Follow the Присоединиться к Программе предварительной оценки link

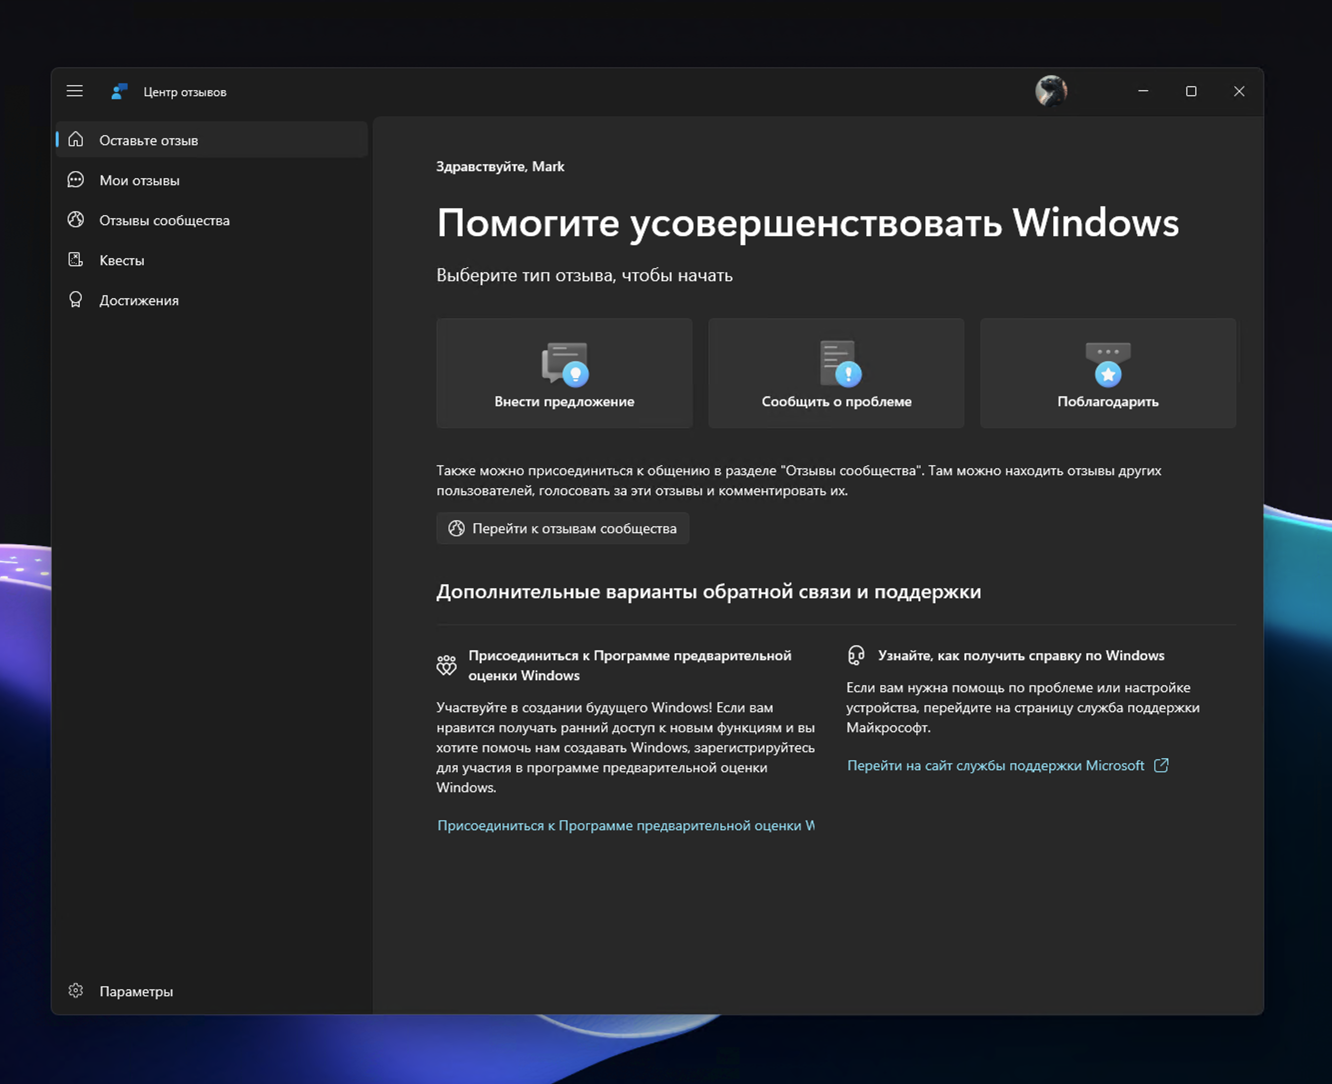point(624,825)
